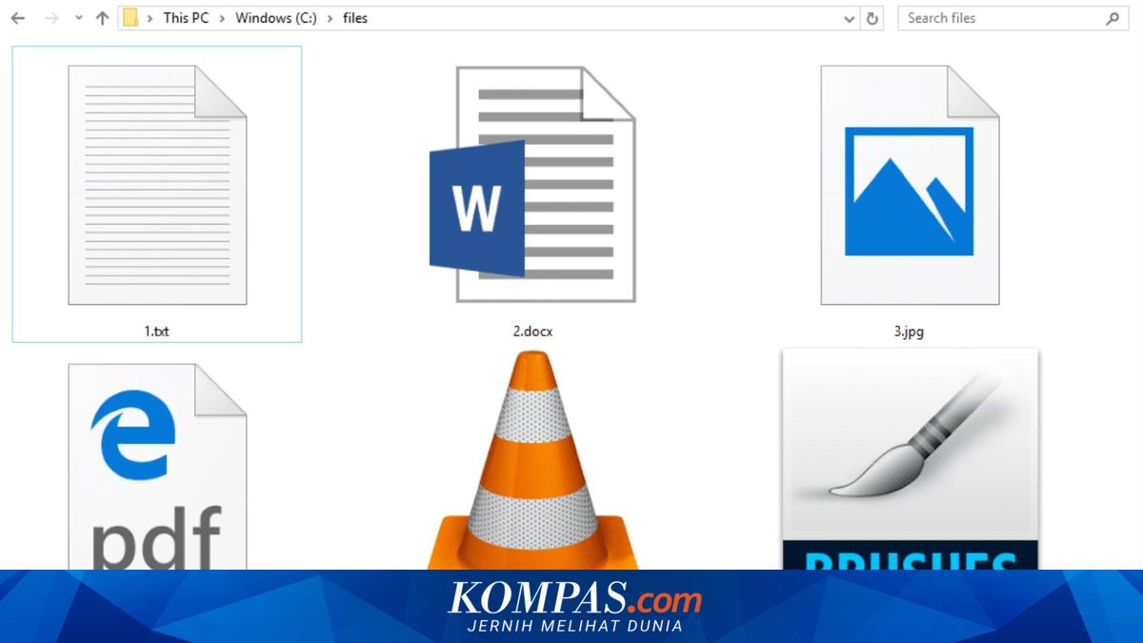This screenshot has width=1143, height=643.
Task: Select 'Windows (C:)' in the address path
Action: point(276,18)
